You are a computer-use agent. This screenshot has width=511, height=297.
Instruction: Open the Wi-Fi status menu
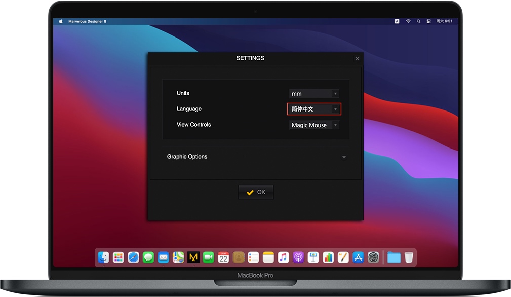coord(408,21)
